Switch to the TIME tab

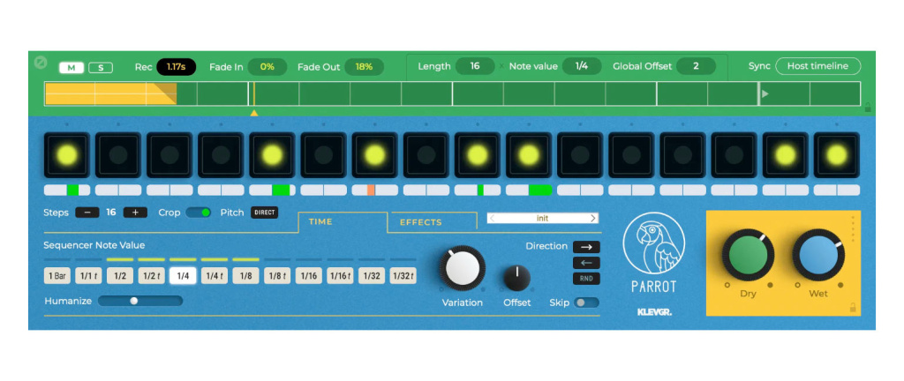point(320,222)
